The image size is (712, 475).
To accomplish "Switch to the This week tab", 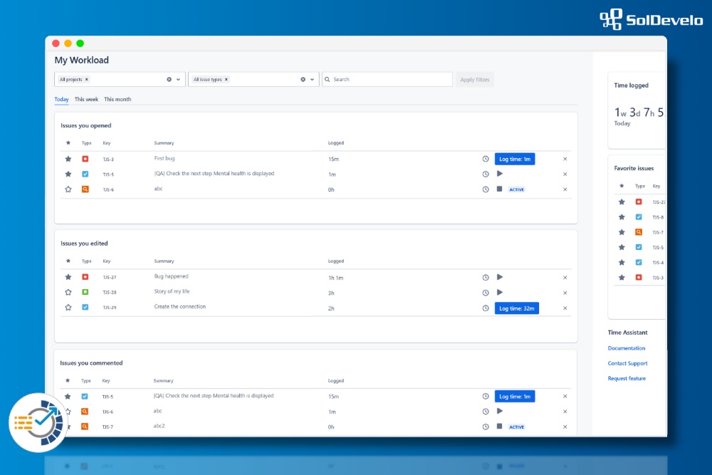I will pyautogui.click(x=85, y=99).
